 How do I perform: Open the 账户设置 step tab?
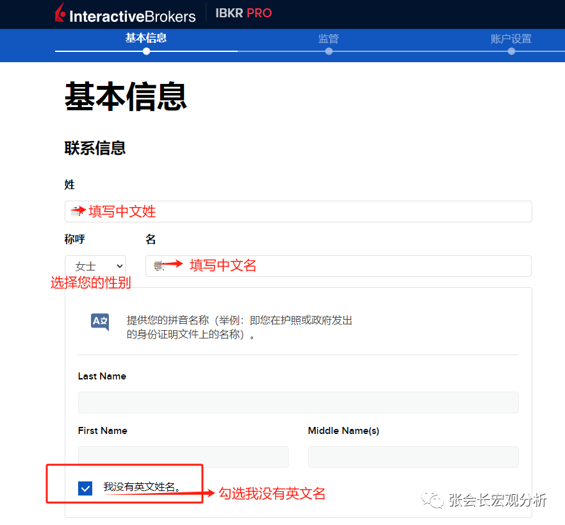point(511,38)
